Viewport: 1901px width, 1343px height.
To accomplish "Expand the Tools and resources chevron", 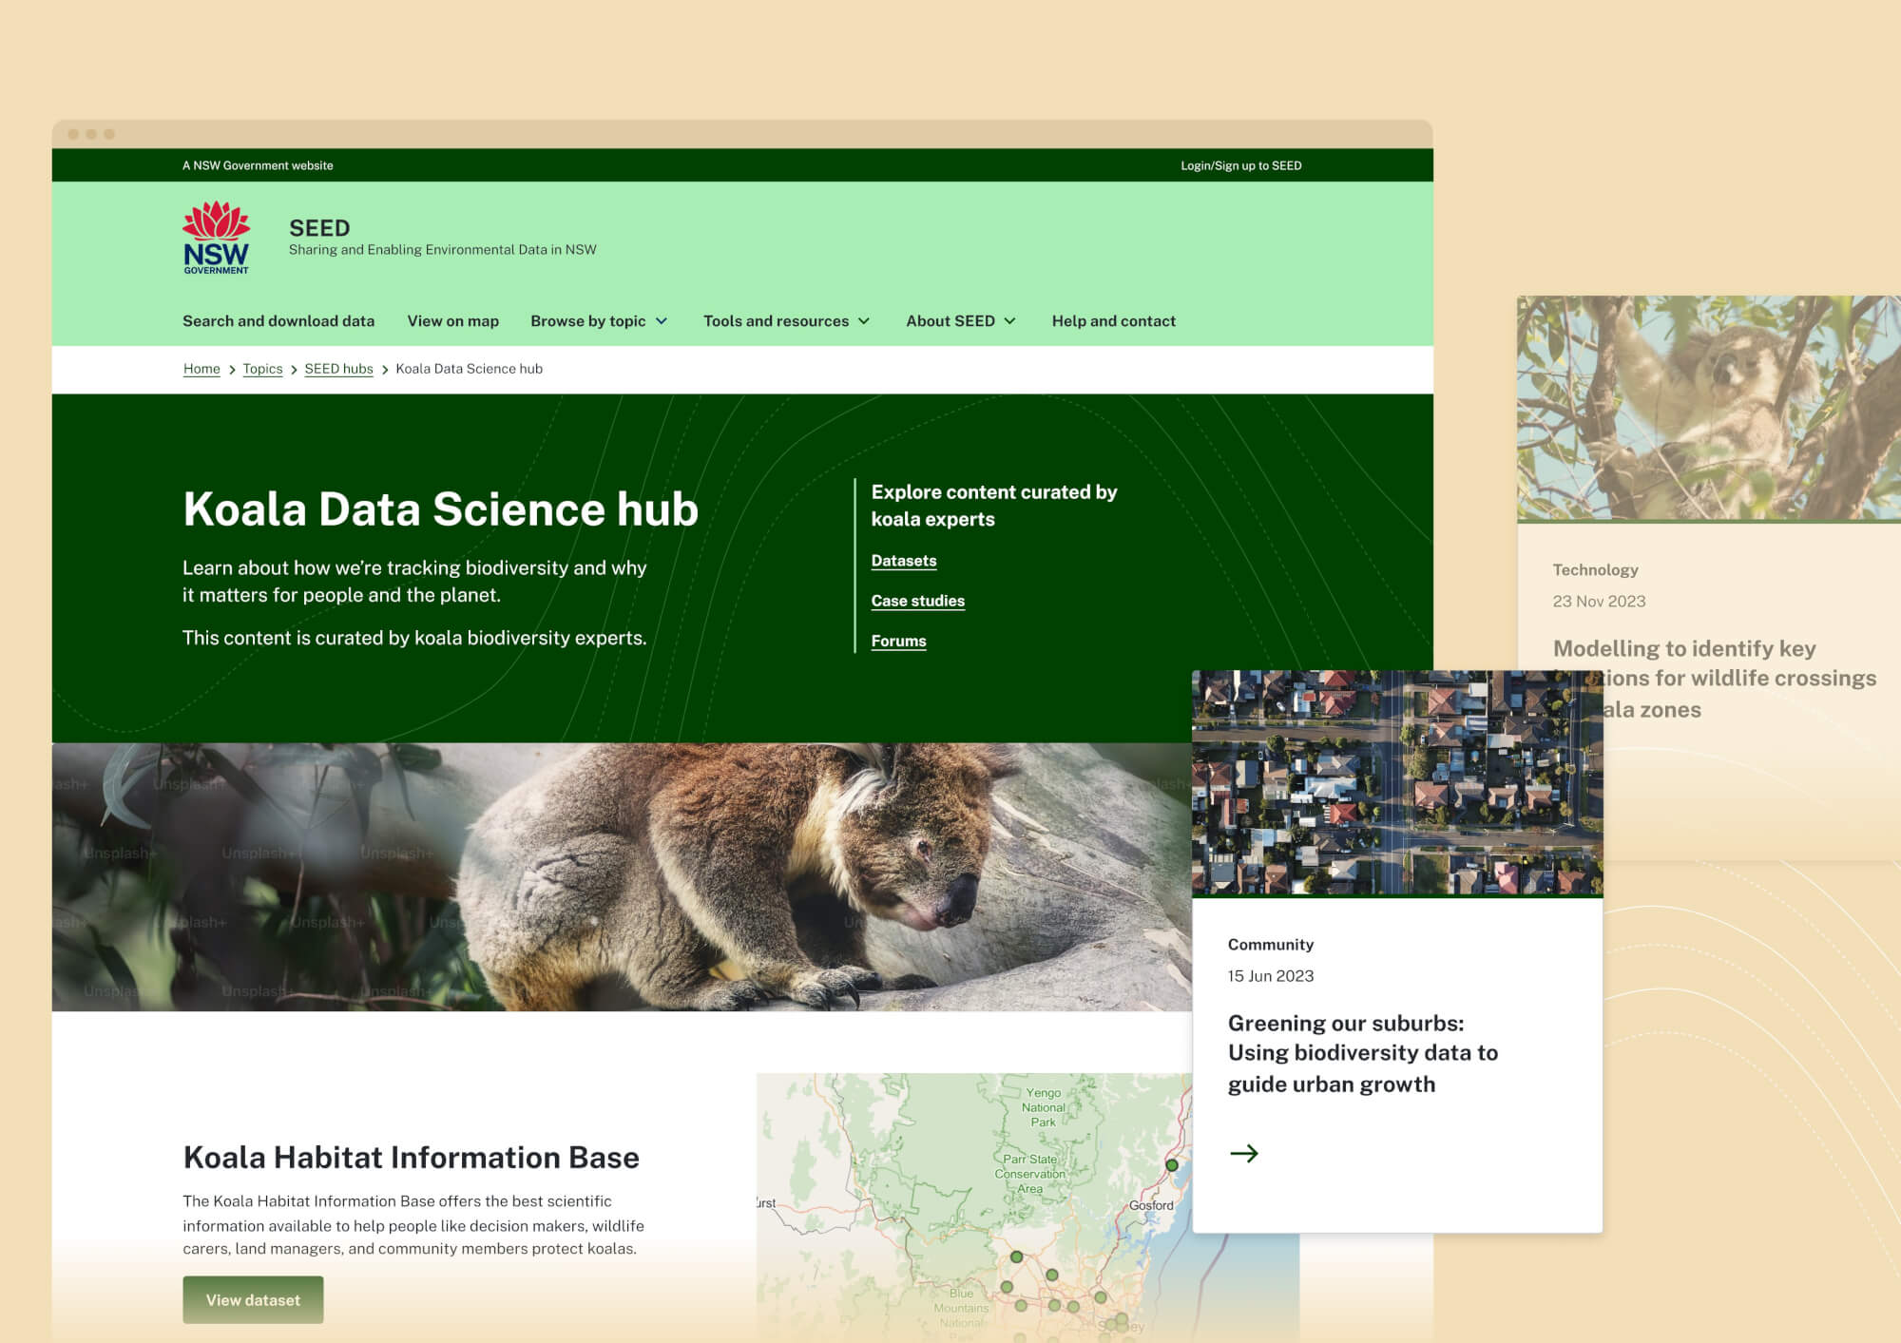I will [x=864, y=321].
